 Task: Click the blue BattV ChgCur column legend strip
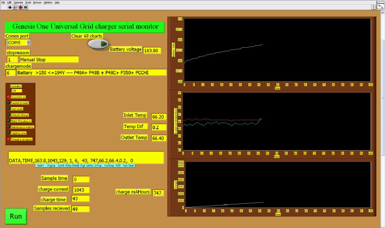tap(85, 166)
